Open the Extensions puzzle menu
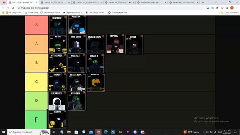The height and width of the screenshot is (135, 240). pos(217,8)
